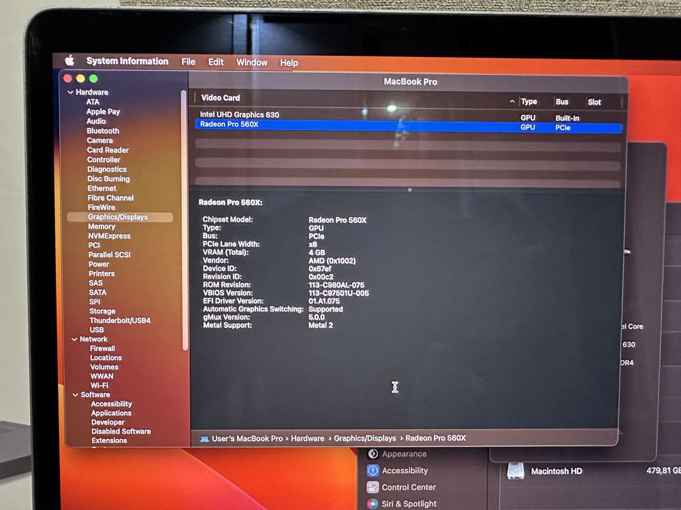Click the VBIOS Version value 113-C97501U-005
This screenshot has width=681, height=510.
tap(338, 293)
